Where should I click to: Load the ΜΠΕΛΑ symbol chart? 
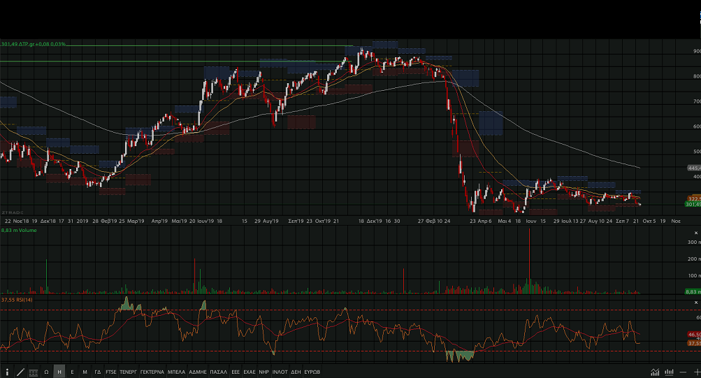click(x=176, y=372)
